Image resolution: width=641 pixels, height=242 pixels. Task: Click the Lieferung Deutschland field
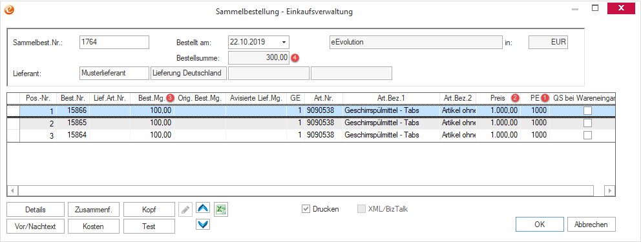pos(189,74)
